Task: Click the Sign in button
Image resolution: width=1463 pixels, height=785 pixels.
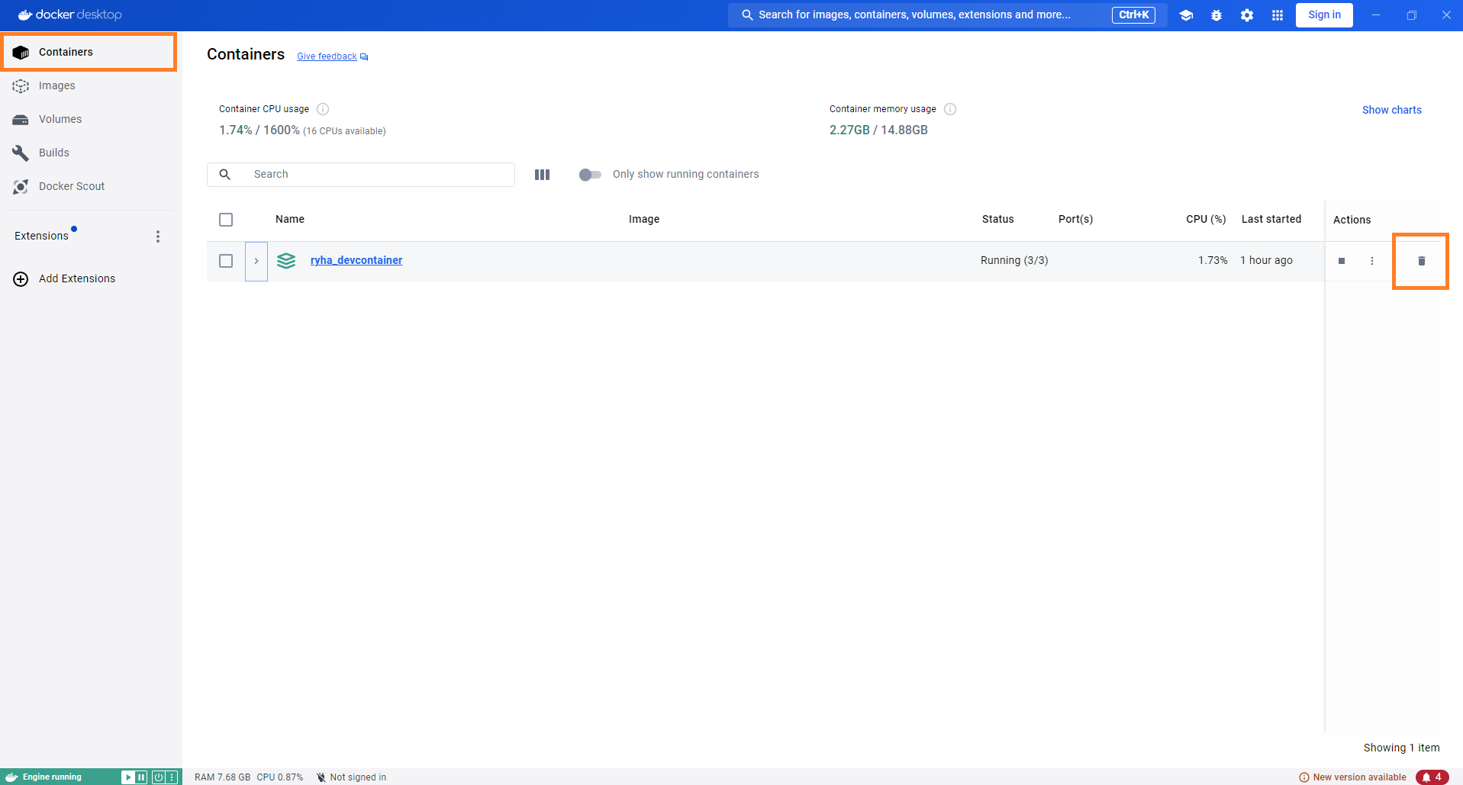Action: 1324,14
